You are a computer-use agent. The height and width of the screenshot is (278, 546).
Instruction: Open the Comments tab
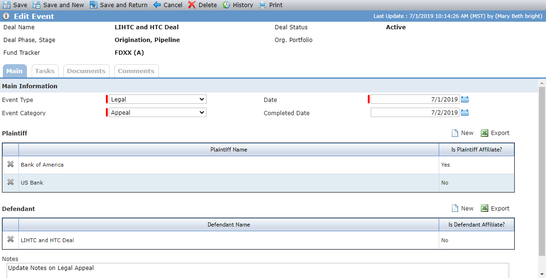click(136, 71)
